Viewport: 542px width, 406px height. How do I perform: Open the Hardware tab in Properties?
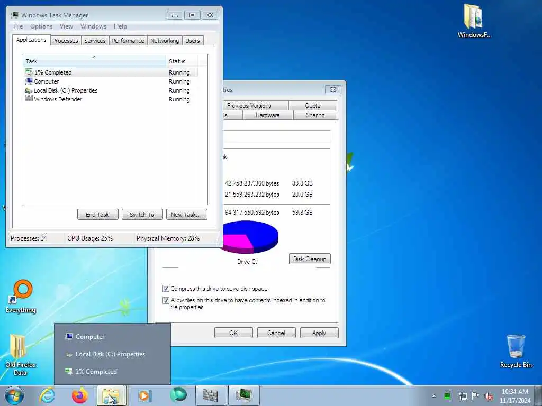pos(267,115)
